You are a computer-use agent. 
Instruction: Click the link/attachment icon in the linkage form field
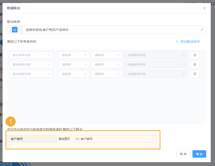click(x=202, y=30)
